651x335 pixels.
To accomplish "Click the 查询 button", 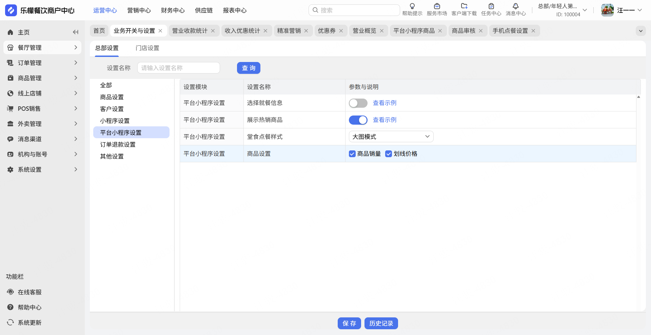I will click(249, 68).
